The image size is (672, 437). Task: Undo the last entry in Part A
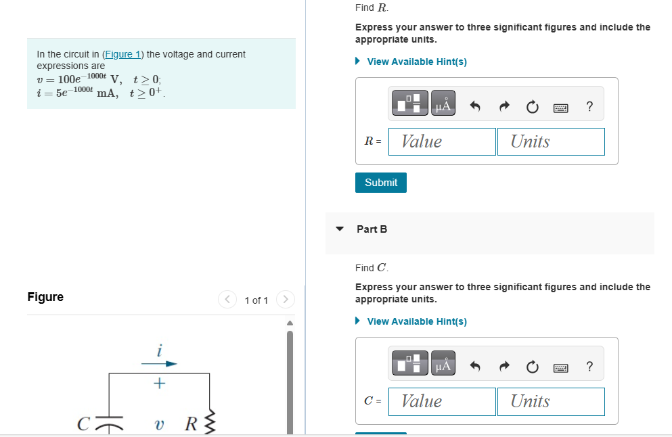tap(475, 106)
